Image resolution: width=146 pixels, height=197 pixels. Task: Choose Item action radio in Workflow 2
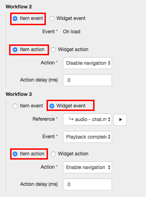pyautogui.click(x=15, y=50)
